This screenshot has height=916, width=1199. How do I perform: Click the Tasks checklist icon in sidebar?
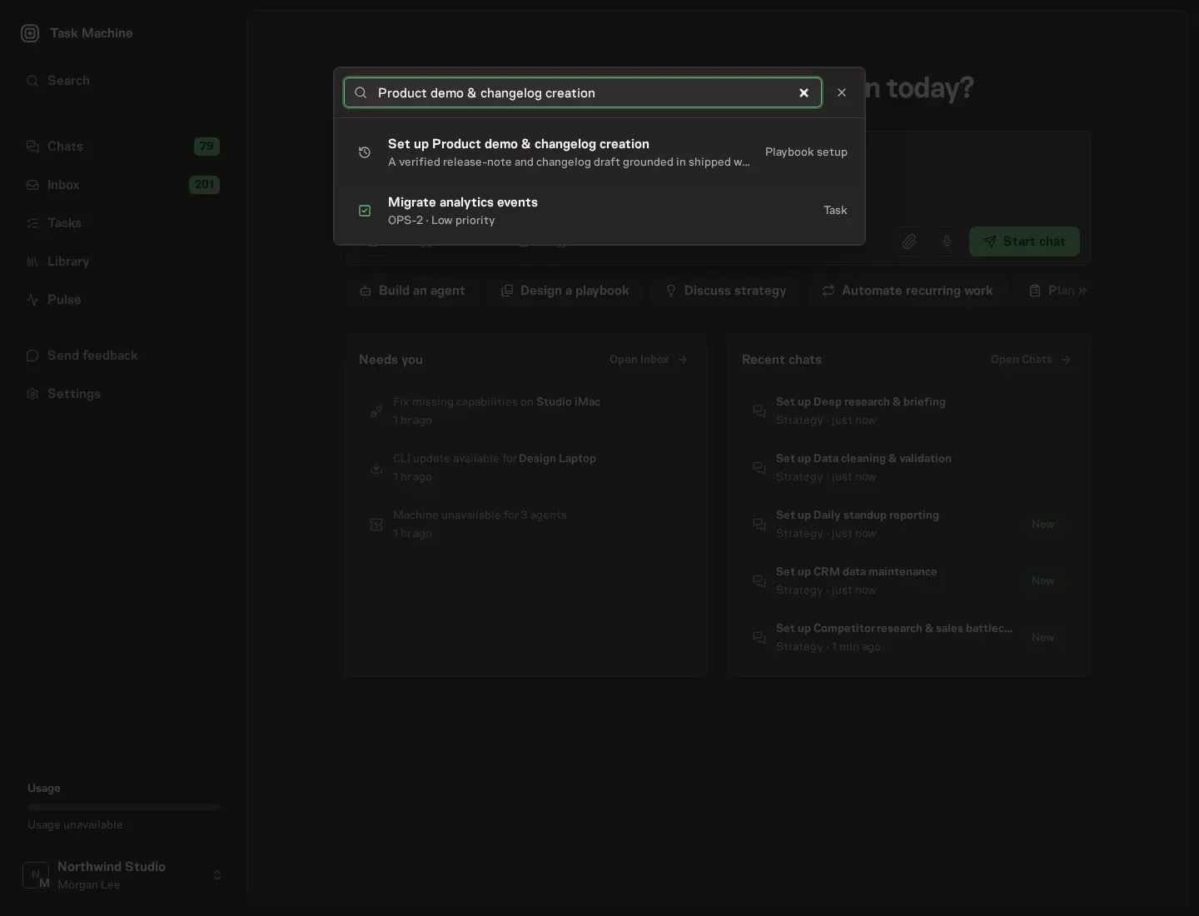[32, 223]
